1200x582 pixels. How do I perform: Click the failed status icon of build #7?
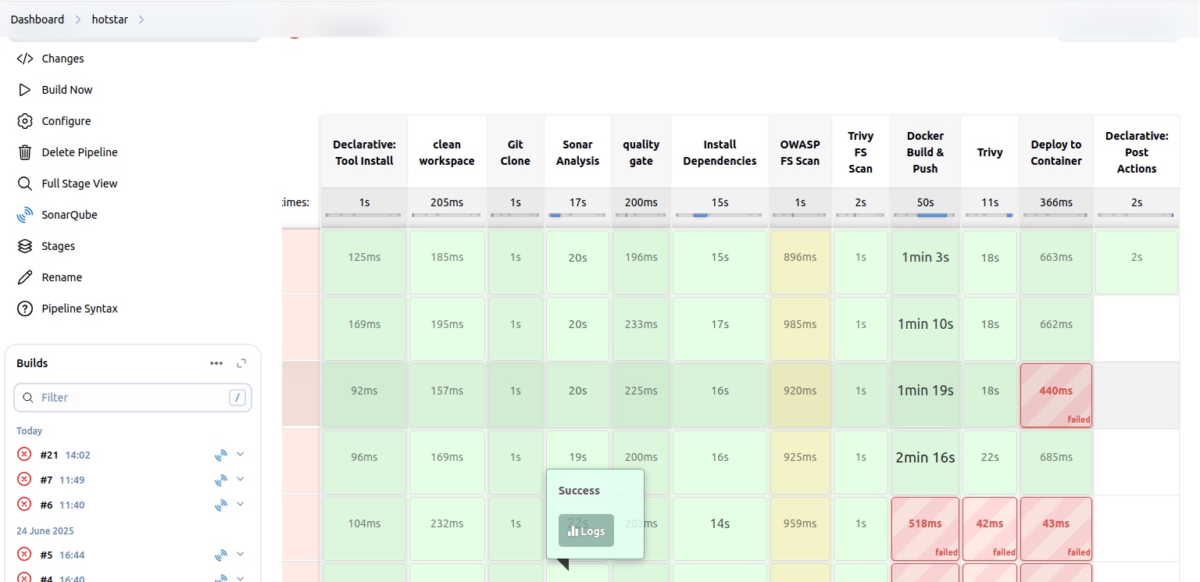coord(24,480)
